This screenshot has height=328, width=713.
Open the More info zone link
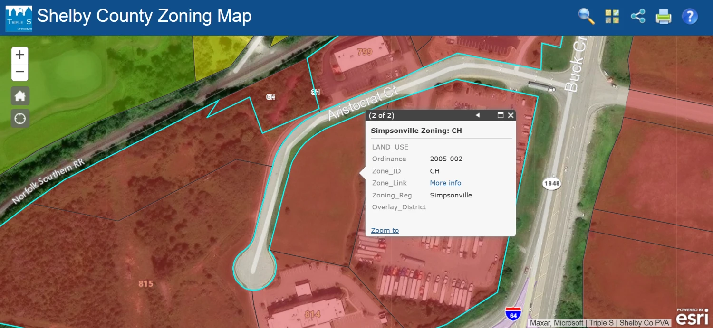coord(445,183)
